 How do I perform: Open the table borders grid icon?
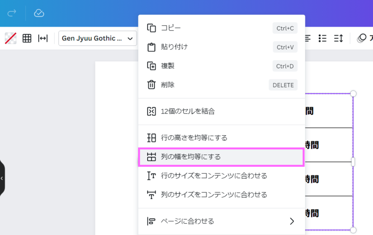click(27, 38)
